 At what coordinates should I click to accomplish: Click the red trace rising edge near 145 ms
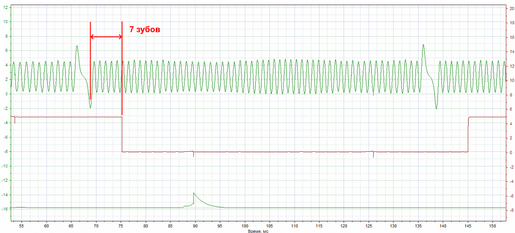tap(468, 134)
